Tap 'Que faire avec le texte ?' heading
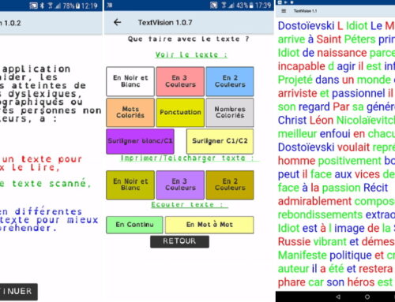Screen dimensions: 395x302 click(x=188, y=39)
